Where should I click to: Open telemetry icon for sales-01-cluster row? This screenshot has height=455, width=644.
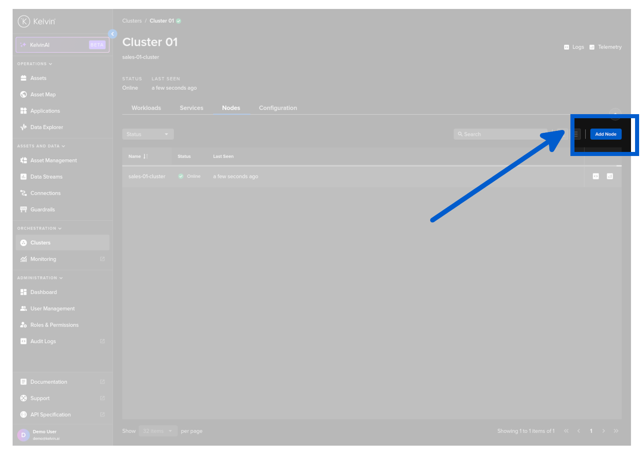609,176
